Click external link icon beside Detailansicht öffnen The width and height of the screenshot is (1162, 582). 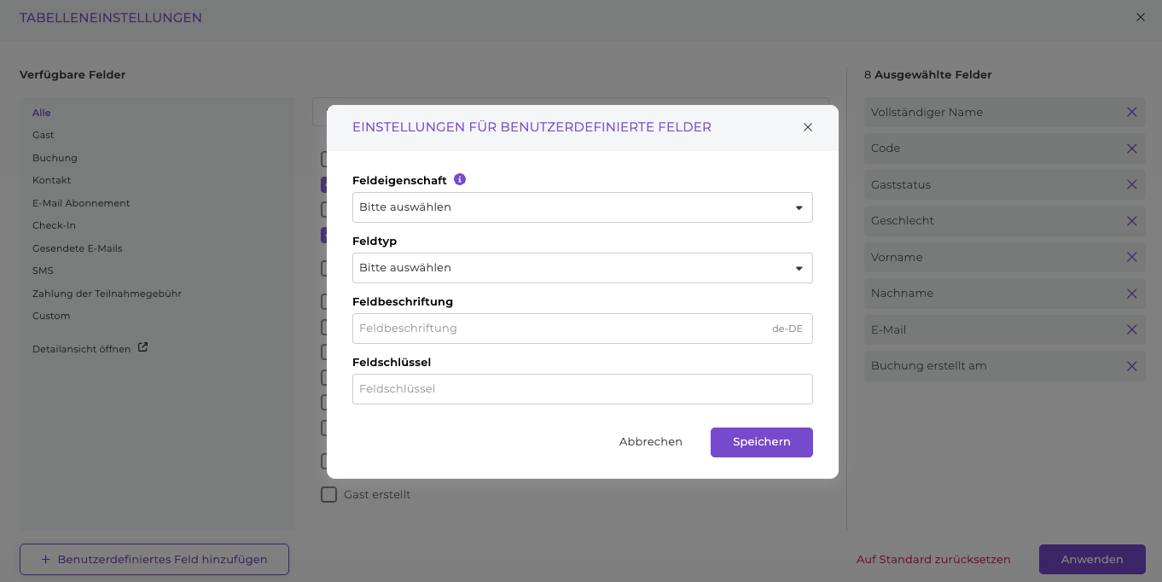click(x=143, y=348)
